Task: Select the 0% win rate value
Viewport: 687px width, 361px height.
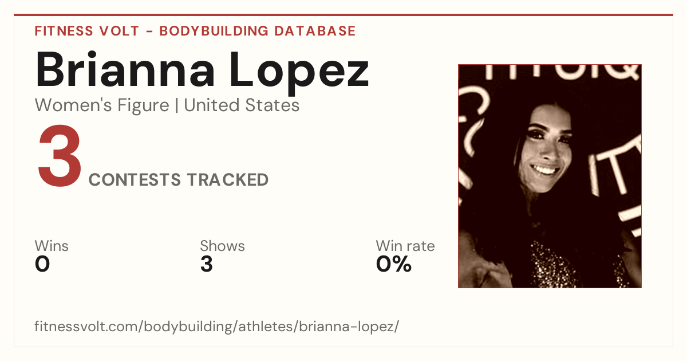Action: pos(394,264)
